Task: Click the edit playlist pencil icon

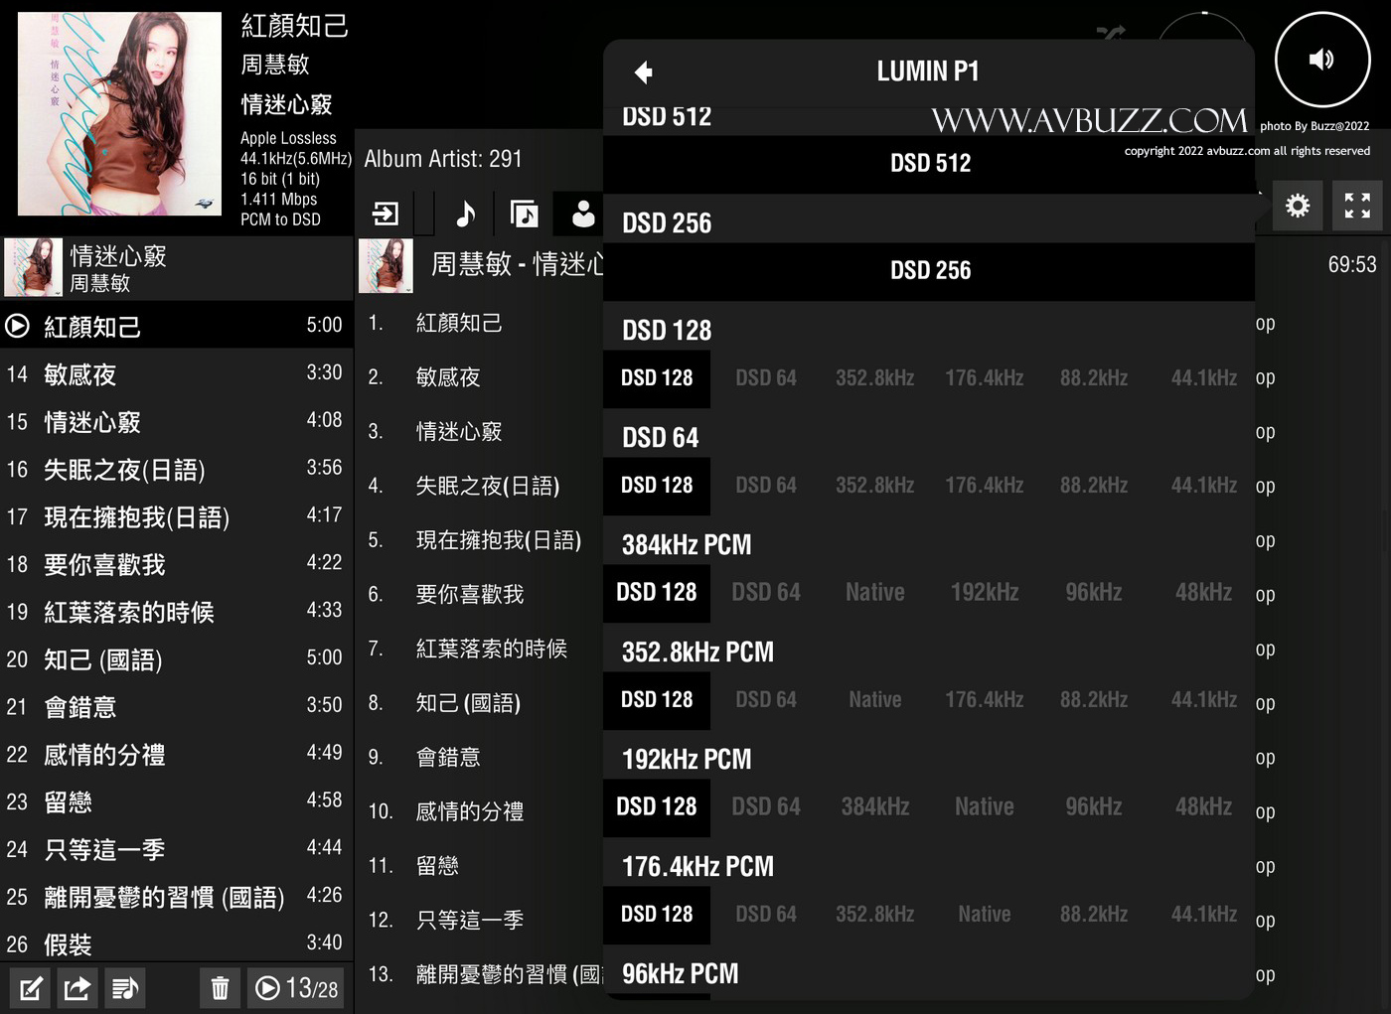Action: tap(31, 988)
